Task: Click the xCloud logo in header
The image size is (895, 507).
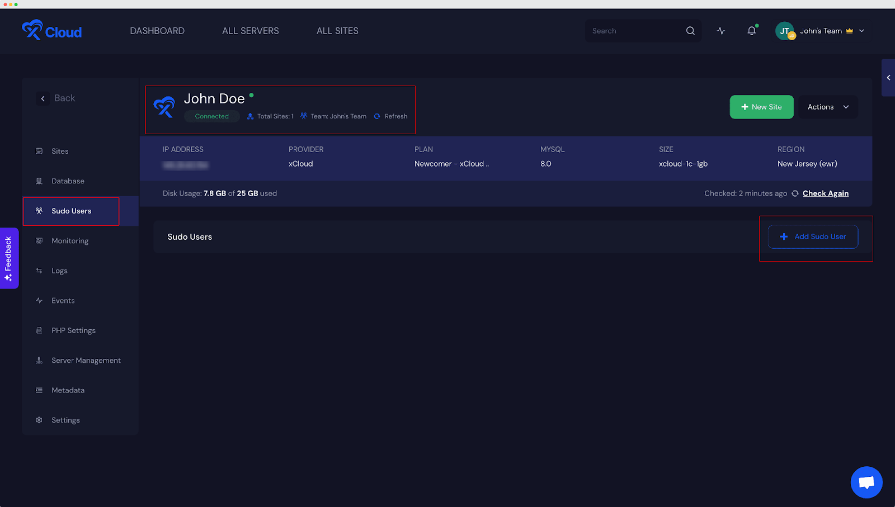Action: tap(51, 31)
